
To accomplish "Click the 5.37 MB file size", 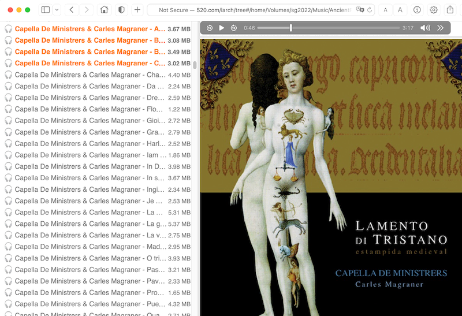I will pos(179,224).
